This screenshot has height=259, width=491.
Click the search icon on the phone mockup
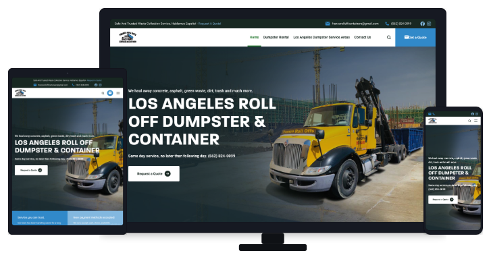click(469, 121)
